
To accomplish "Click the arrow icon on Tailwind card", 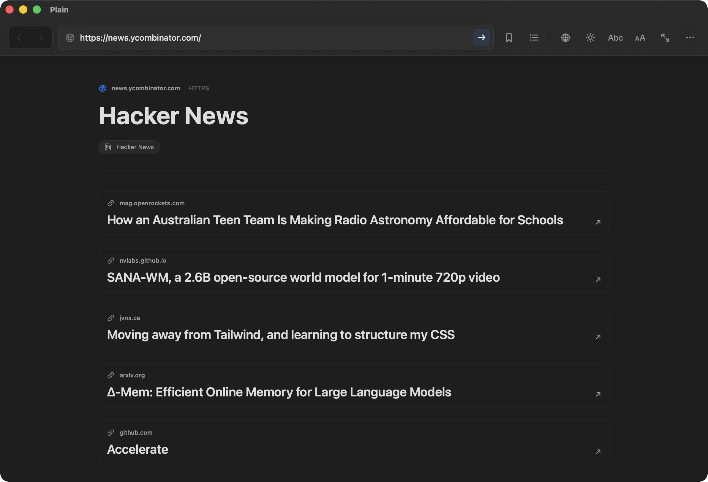I will click(x=598, y=337).
